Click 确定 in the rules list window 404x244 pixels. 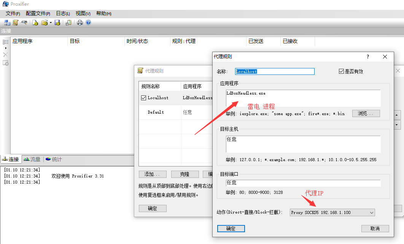point(153,209)
